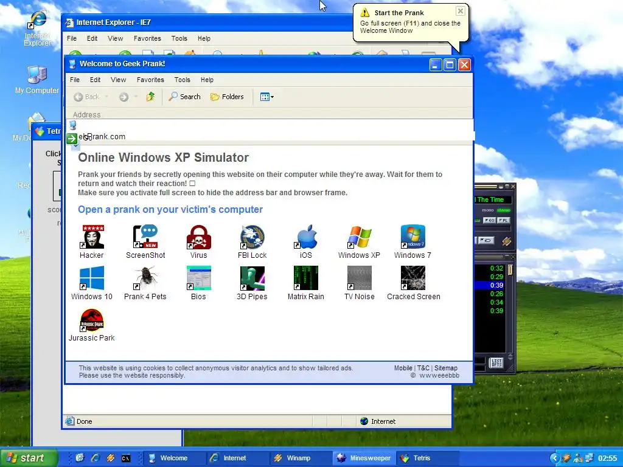Open Edit menu in Welcome window

pos(95,80)
